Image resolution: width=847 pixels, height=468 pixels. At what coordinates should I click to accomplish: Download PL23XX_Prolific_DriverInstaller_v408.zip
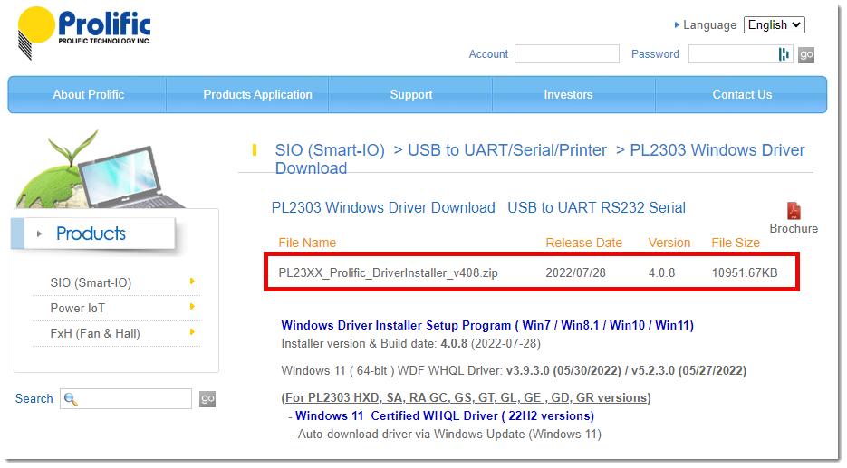pos(388,272)
